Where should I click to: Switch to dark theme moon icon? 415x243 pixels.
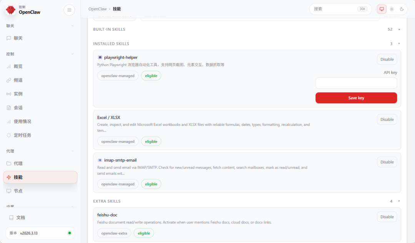coord(402,9)
